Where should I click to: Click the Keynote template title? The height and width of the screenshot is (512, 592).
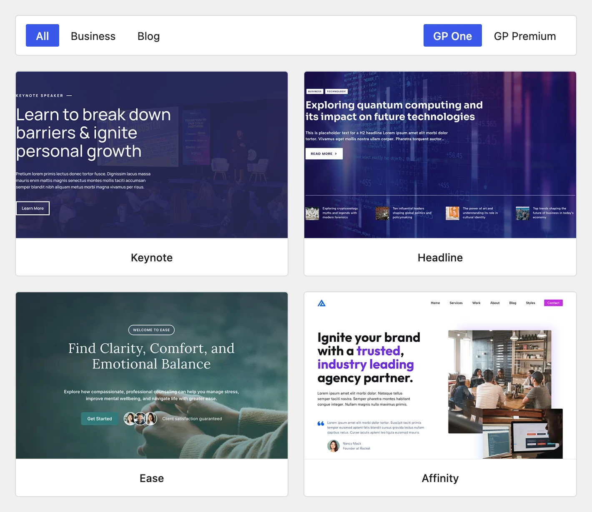pyautogui.click(x=152, y=258)
